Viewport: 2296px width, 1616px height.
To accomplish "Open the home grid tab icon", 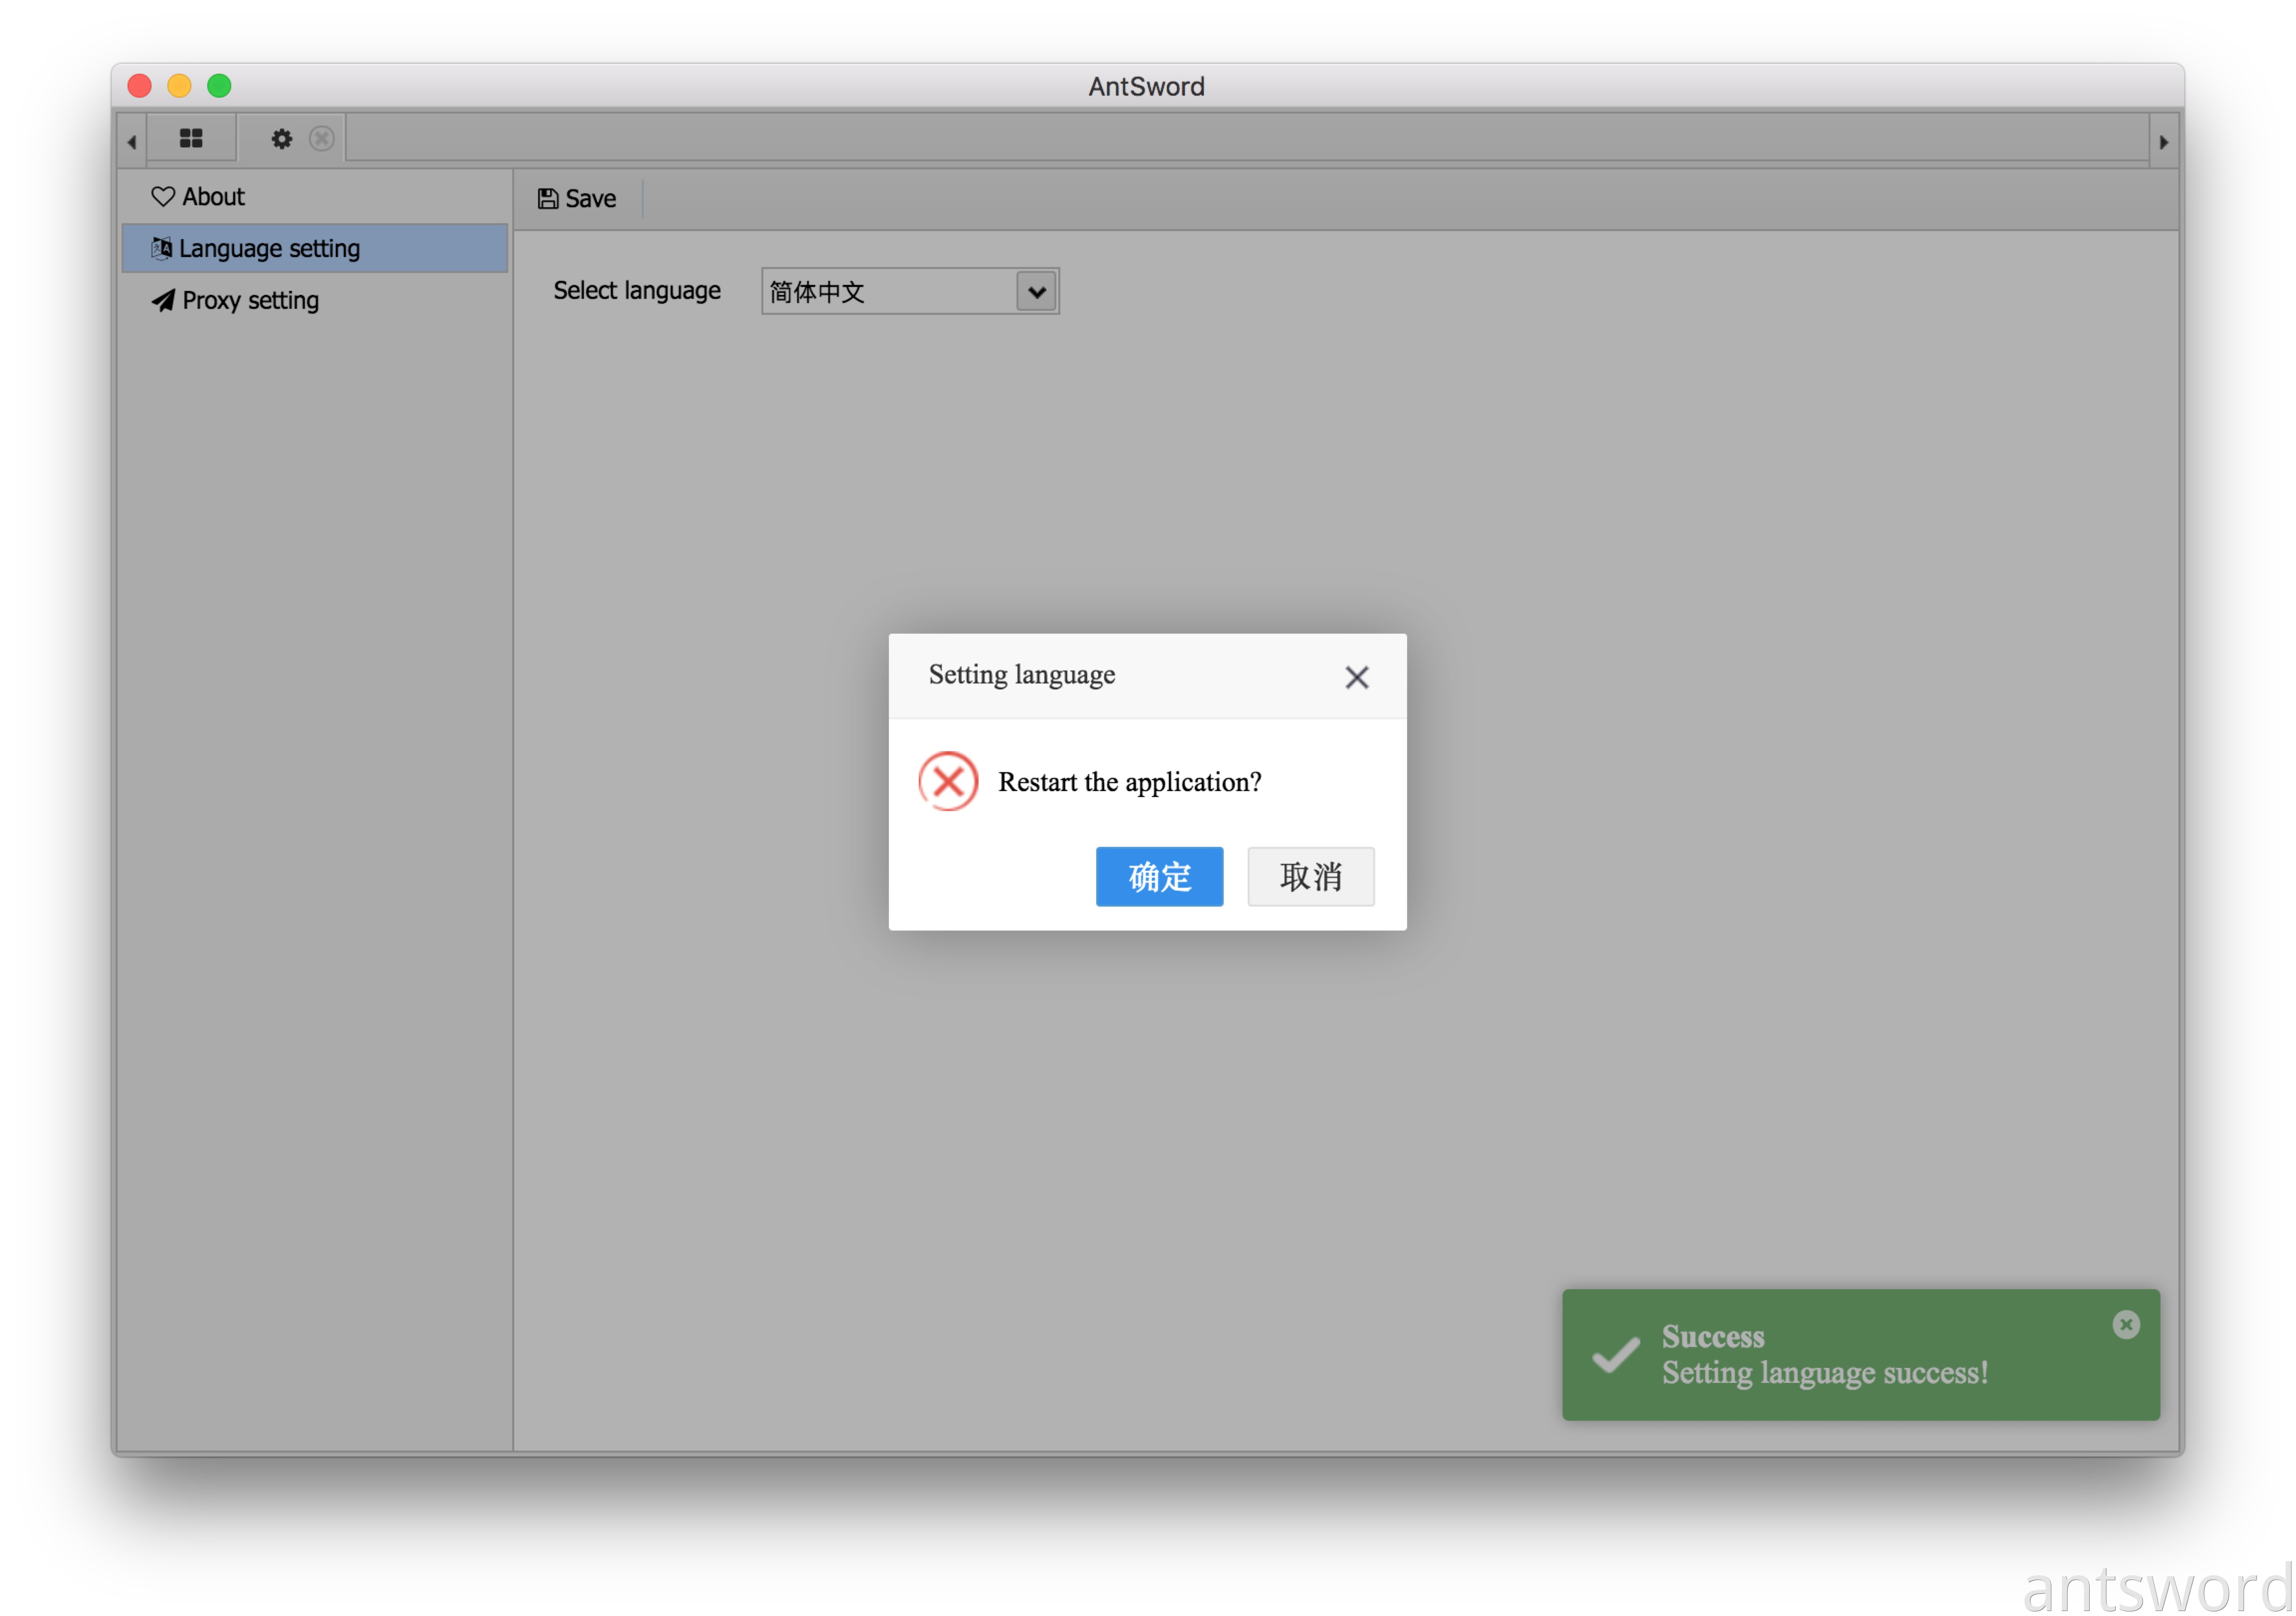I will [191, 139].
